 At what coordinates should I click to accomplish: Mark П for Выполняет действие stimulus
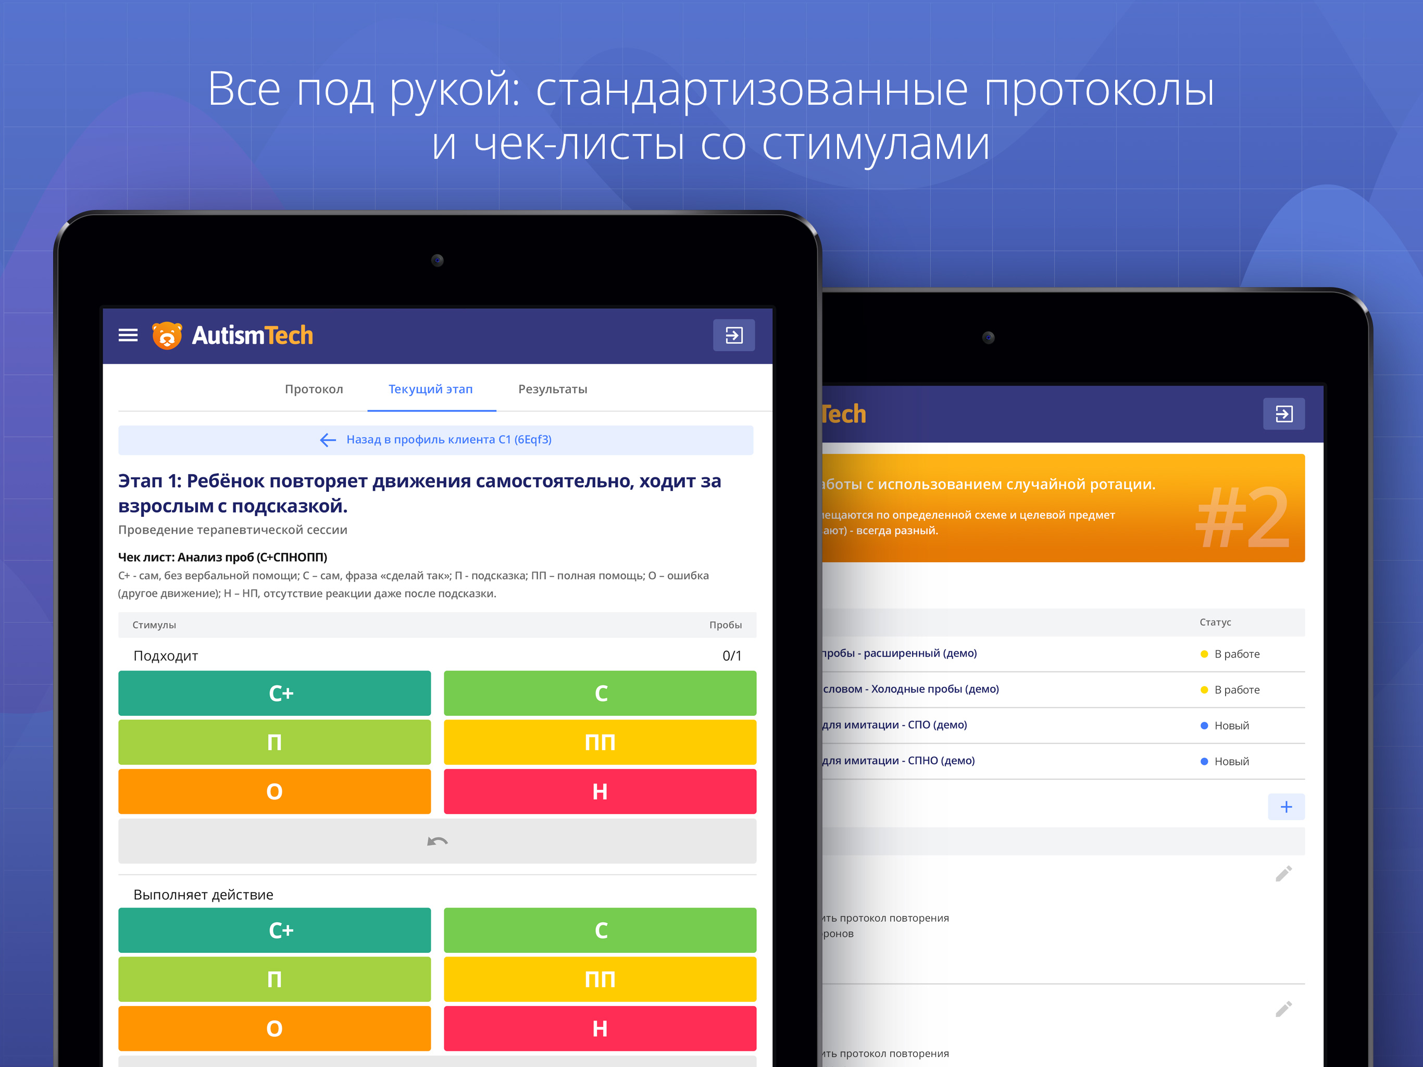(274, 979)
